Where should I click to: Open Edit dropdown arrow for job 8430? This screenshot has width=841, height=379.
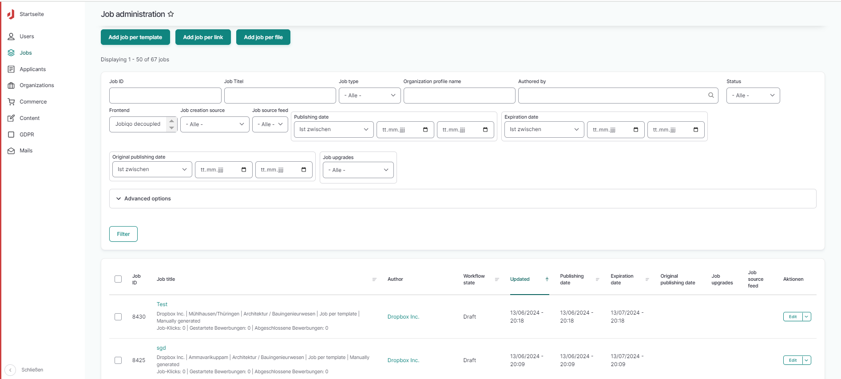(x=807, y=317)
